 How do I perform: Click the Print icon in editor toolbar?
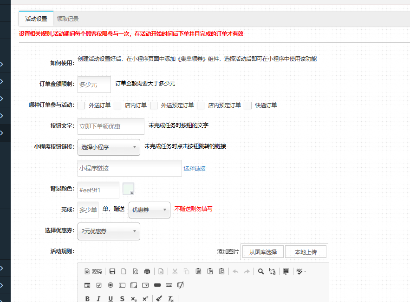(147, 271)
